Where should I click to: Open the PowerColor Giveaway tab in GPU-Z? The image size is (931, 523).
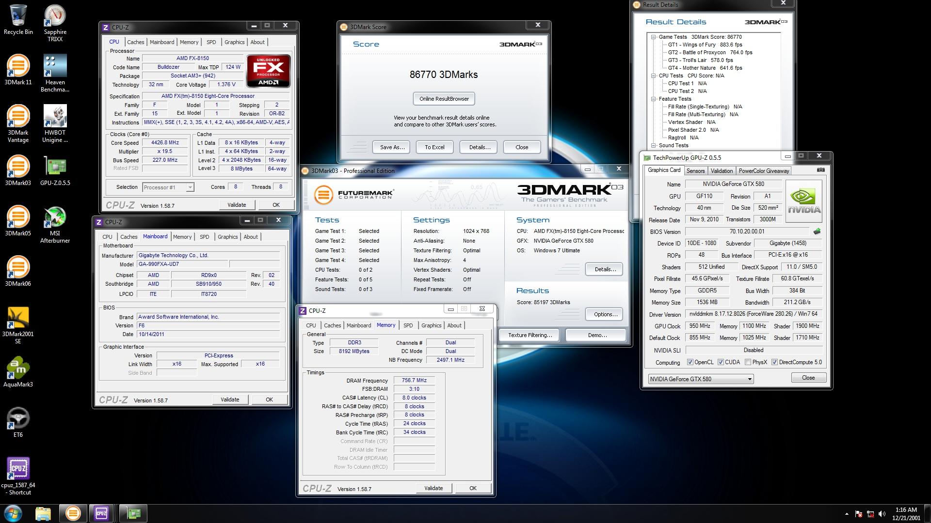pyautogui.click(x=764, y=171)
